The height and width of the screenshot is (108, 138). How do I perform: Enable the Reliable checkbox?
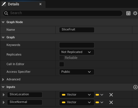(x=62, y=58)
